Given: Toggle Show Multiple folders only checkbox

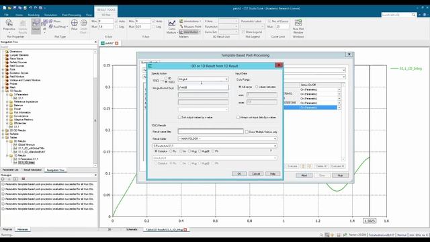Looking at the screenshot, I should pos(247,132).
